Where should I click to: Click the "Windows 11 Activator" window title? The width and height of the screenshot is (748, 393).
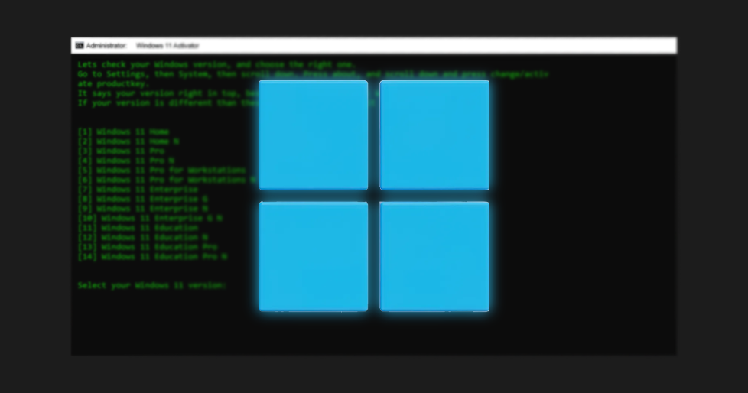(167, 46)
